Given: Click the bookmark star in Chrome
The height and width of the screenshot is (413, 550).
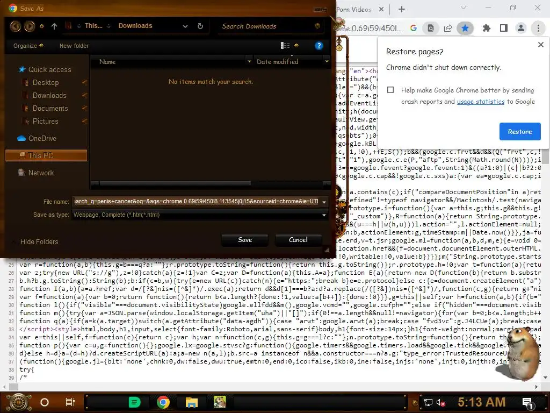Looking at the screenshot, I should click(x=465, y=28).
